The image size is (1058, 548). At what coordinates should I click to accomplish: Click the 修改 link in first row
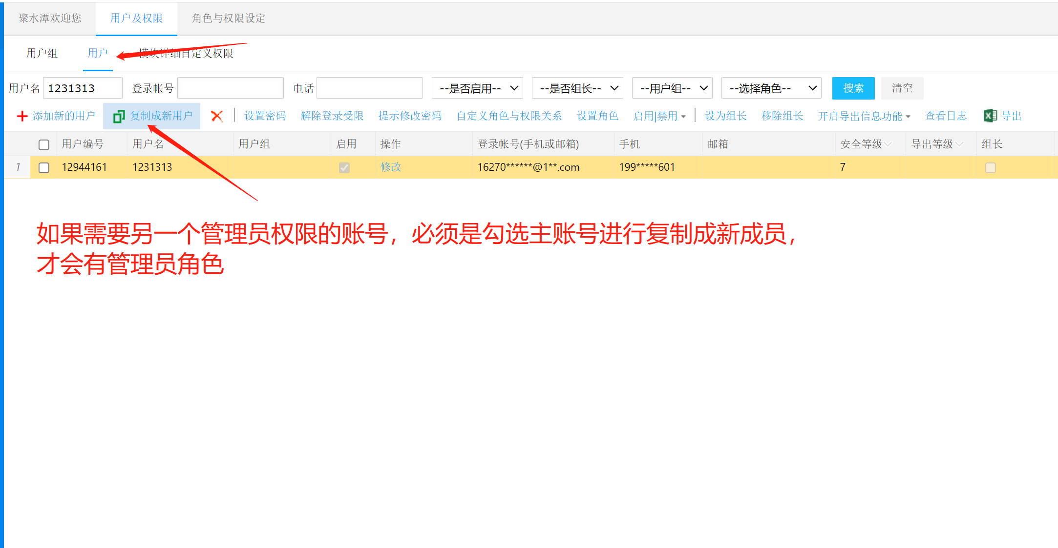(x=391, y=167)
